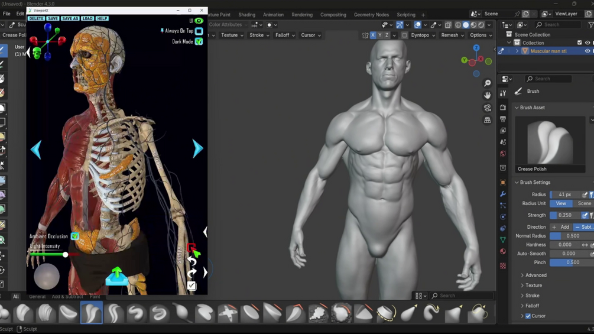The height and width of the screenshot is (334, 594).
Task: Open the Texture dropdown in sculpt header
Action: 232,35
